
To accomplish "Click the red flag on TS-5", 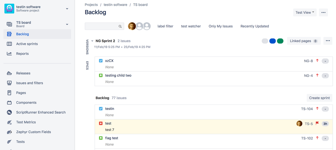I will coord(318,123).
